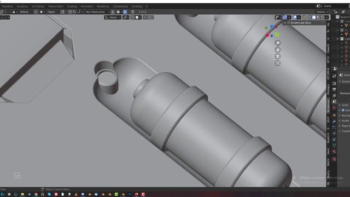Switch to the Animation workspace tab

(86, 7)
